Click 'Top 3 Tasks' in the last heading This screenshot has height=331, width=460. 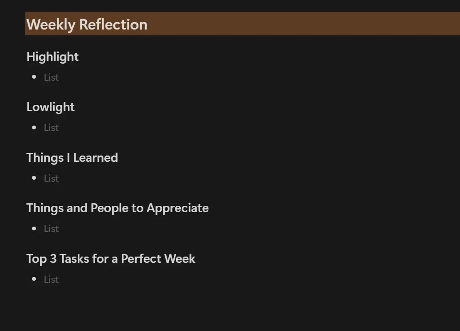pos(58,259)
